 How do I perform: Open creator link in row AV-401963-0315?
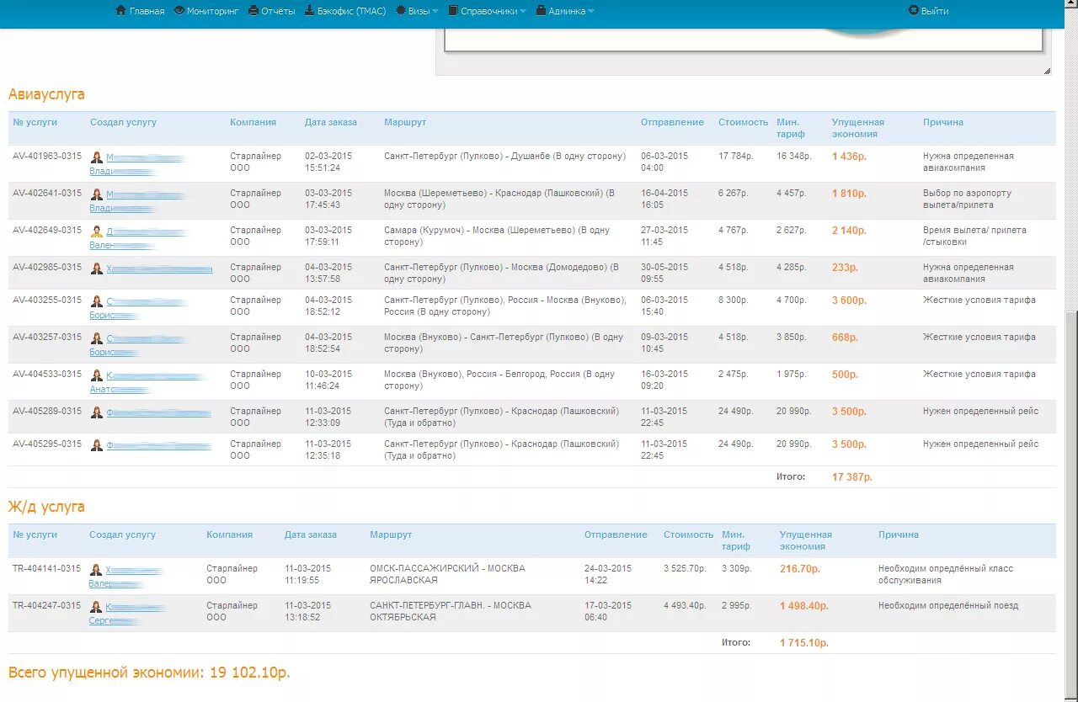coord(137,164)
